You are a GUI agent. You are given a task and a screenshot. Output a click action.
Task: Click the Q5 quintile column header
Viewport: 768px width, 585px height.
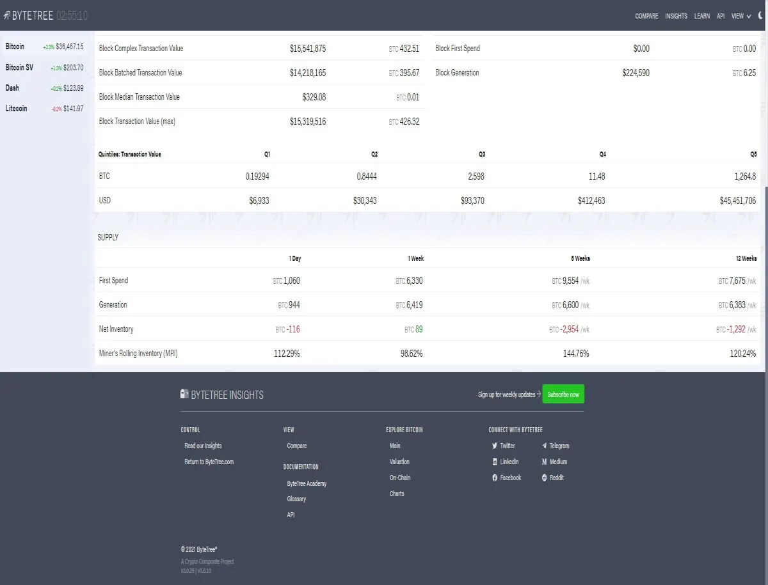(753, 154)
